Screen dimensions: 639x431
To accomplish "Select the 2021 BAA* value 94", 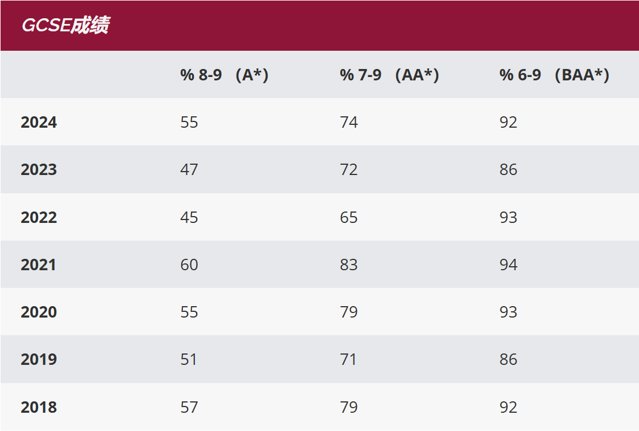I will 508,265.
